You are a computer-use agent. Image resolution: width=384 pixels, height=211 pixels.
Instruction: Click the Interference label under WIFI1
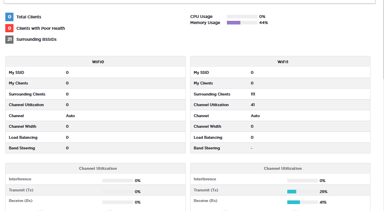pos(205,179)
